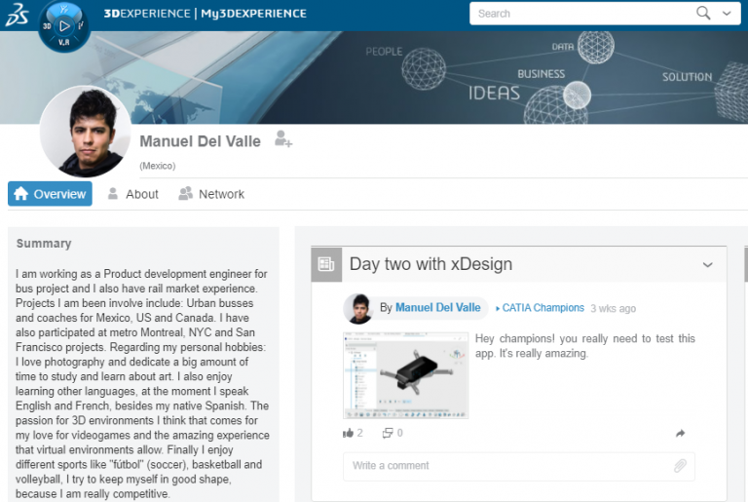Select the V,R quadrant of the compass
This screenshot has height=502, width=748.
(64, 42)
